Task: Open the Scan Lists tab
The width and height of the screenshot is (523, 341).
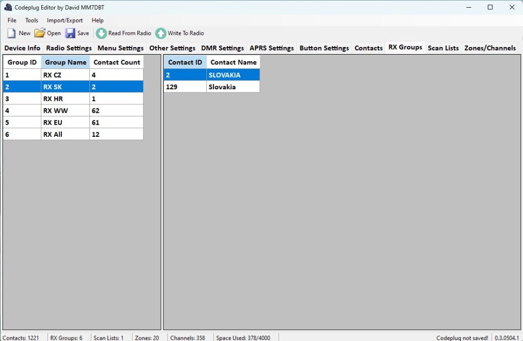Action: (x=443, y=48)
